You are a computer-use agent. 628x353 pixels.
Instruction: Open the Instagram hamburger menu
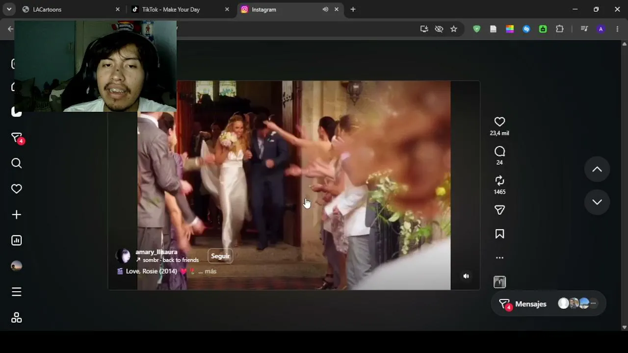16,292
